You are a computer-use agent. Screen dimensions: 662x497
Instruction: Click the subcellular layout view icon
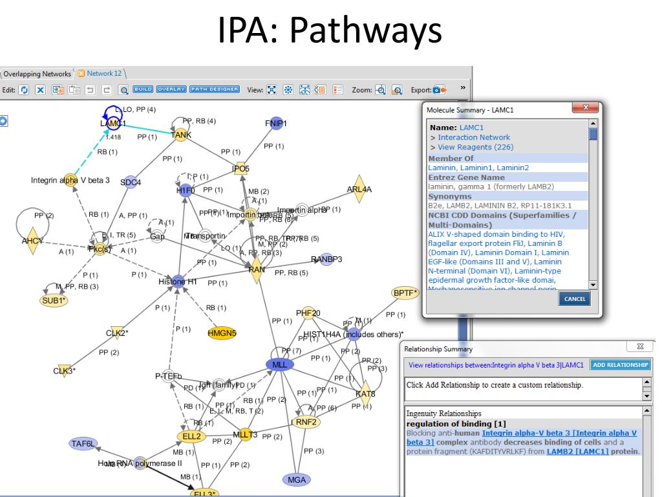coord(304,89)
